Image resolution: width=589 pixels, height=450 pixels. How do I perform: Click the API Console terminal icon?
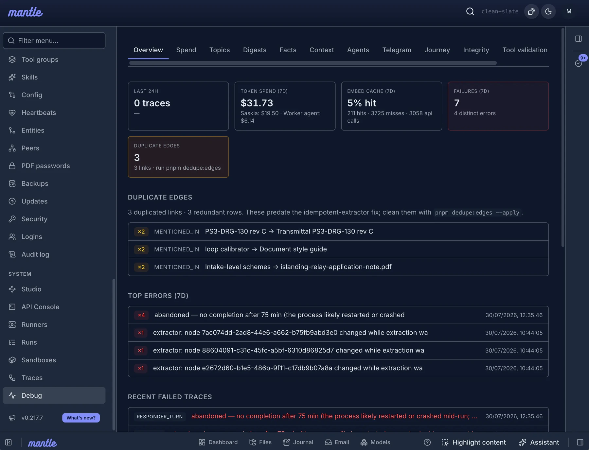tap(12, 307)
